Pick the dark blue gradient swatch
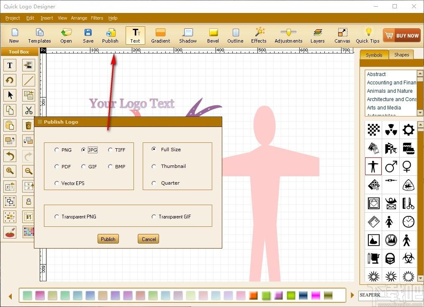Image resolution: width=424 pixels, height=307 pixels. coord(303,295)
